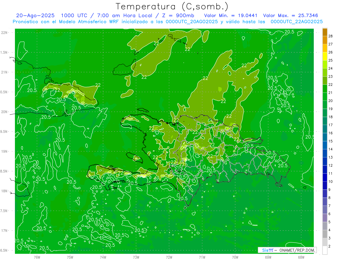This screenshot has width=338, height=261.
Task: Click the '1000 UTC' time label
Action: click(75, 15)
